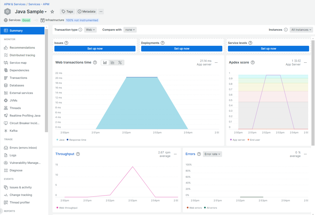315x215 pixels.
Task: Open the APM & Services breadcrumb link
Action: [x=15, y=4]
